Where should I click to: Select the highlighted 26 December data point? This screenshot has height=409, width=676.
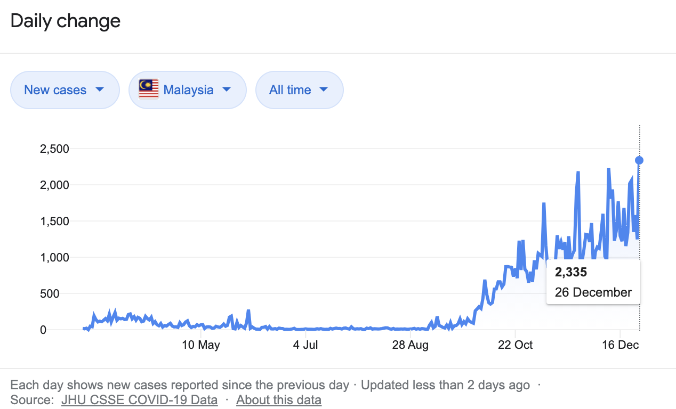(639, 160)
